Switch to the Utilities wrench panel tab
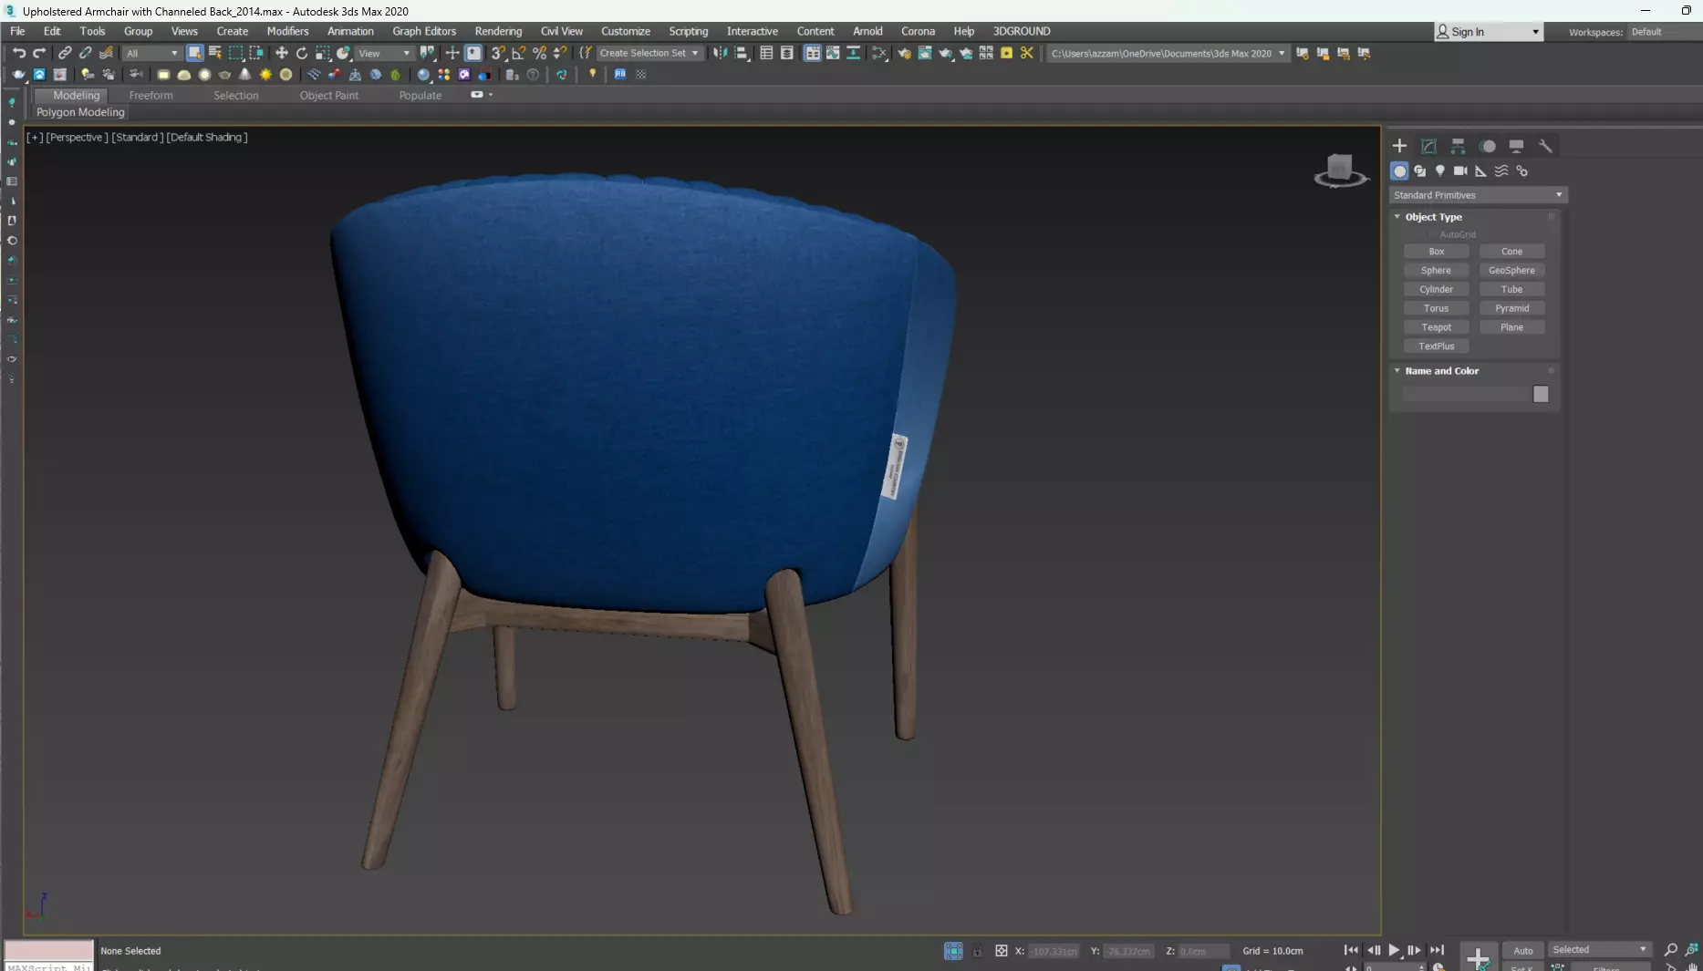 tap(1545, 146)
